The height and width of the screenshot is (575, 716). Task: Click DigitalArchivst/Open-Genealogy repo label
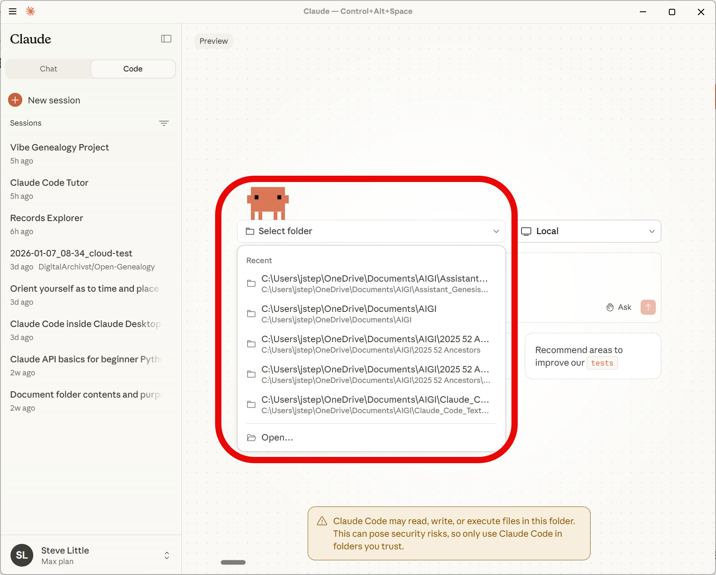pos(97,267)
